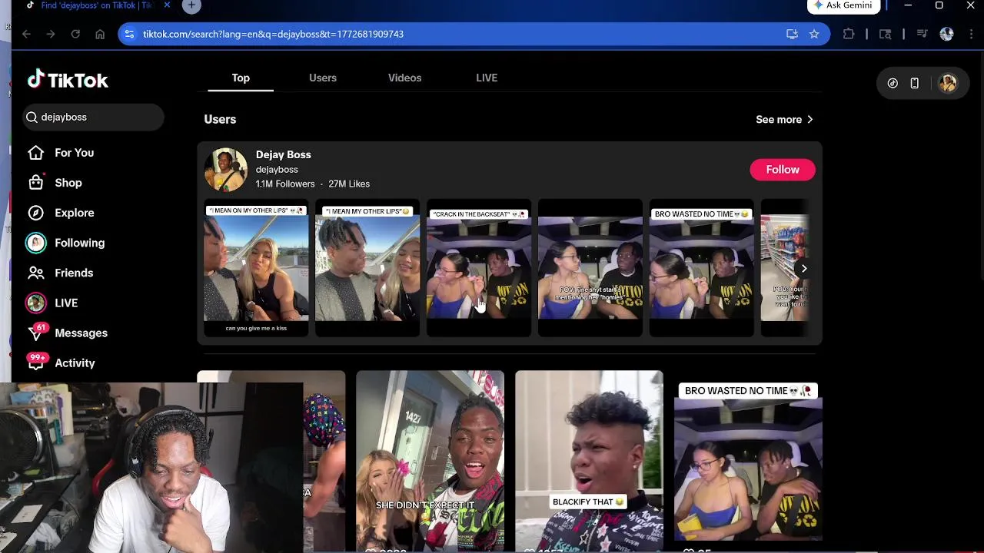Open large "BRO WASTED NO TIME" video

(748, 461)
